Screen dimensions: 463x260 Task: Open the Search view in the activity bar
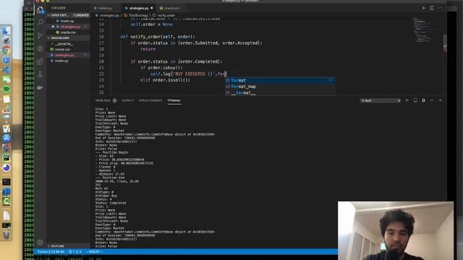point(41,22)
